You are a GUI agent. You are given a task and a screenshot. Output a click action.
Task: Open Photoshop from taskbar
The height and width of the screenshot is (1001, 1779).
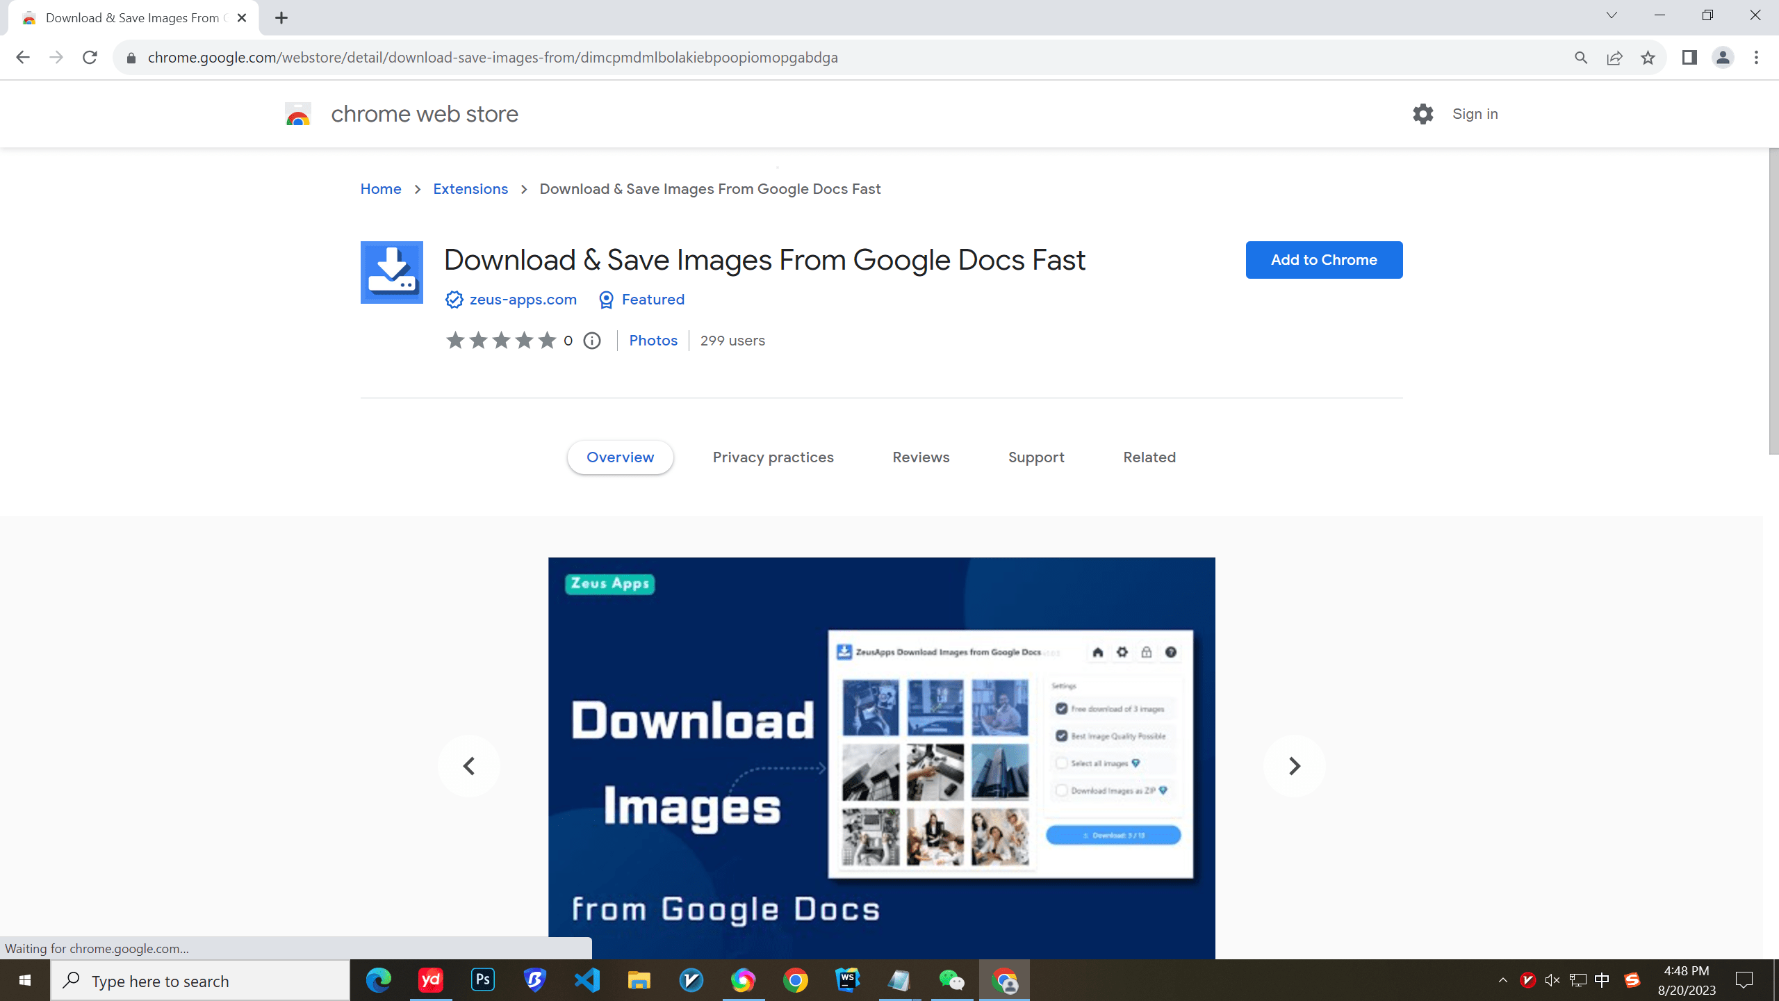(483, 981)
